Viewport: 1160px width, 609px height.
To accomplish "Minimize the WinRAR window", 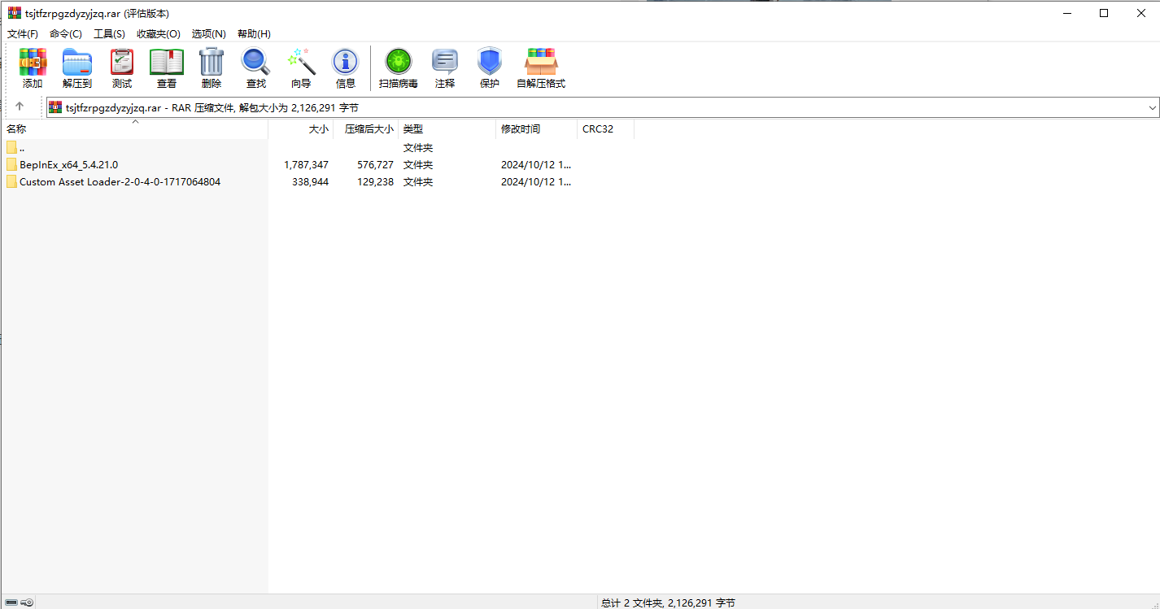I will 1066,13.
